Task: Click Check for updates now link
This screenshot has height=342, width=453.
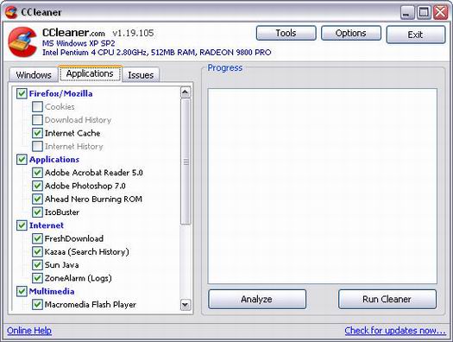Action: point(395,331)
